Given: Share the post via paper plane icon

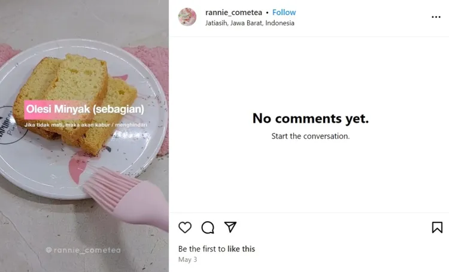Looking at the screenshot, I should click(230, 227).
